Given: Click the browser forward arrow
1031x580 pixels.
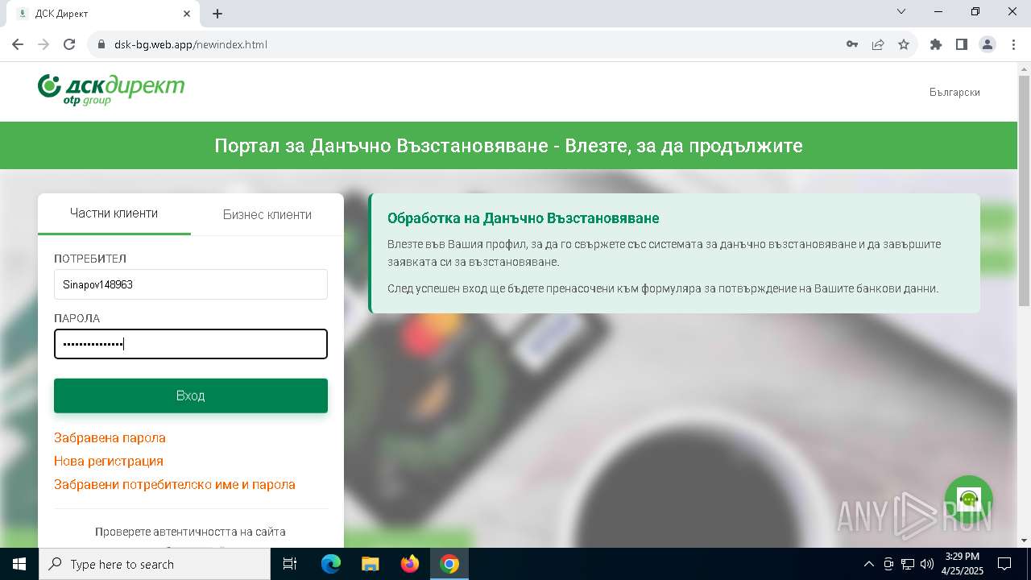Looking at the screenshot, I should click(43, 44).
